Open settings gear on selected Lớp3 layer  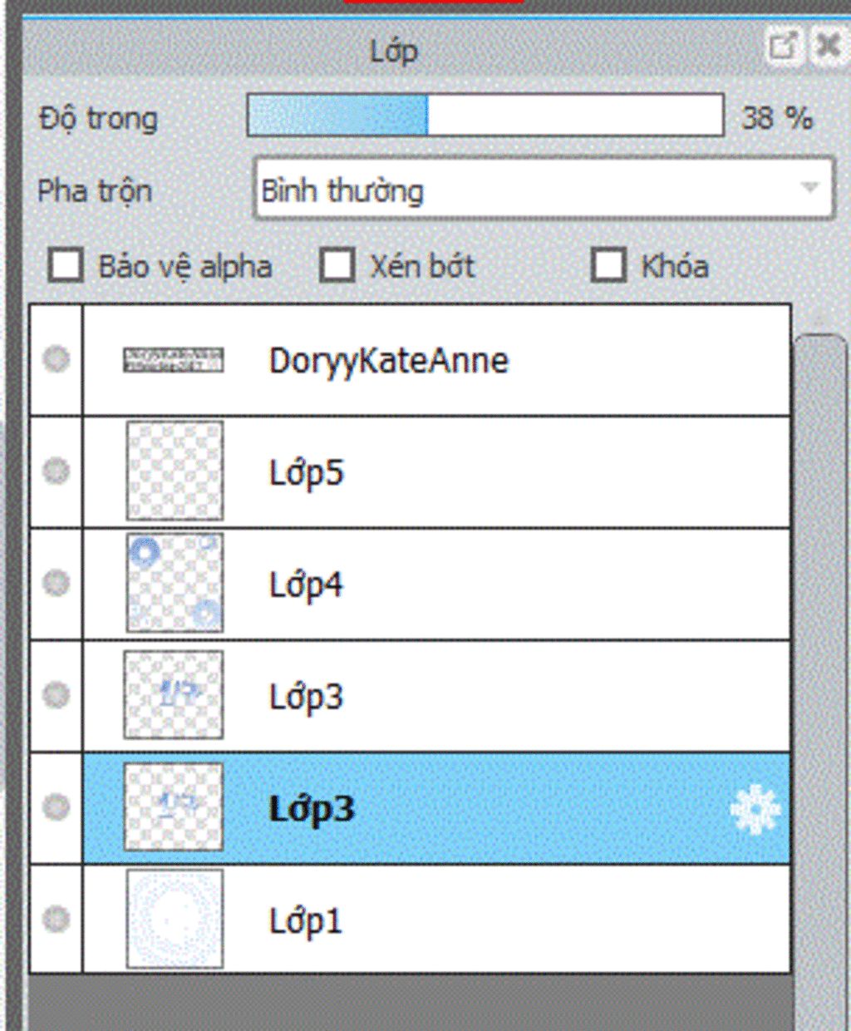pyautogui.click(x=755, y=808)
